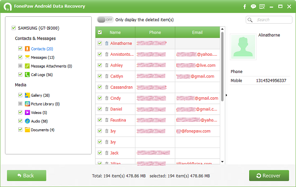Viewport: 296px width, 187px height.
Task: Click the trash icon beside Cindy
Action: pyautogui.click(x=107, y=98)
